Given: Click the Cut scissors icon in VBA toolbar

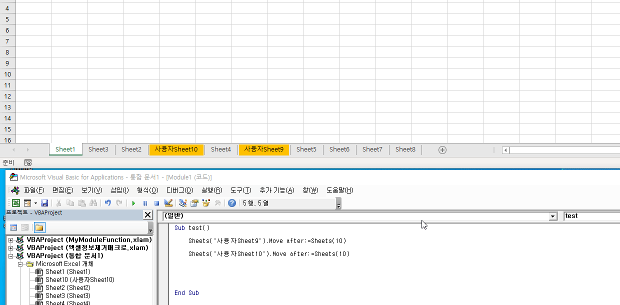Looking at the screenshot, I should (x=58, y=203).
